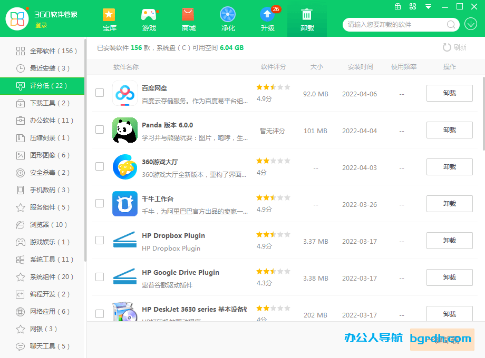Select 下载工具 (2) category
This screenshot has width=485, height=358.
tap(42, 103)
